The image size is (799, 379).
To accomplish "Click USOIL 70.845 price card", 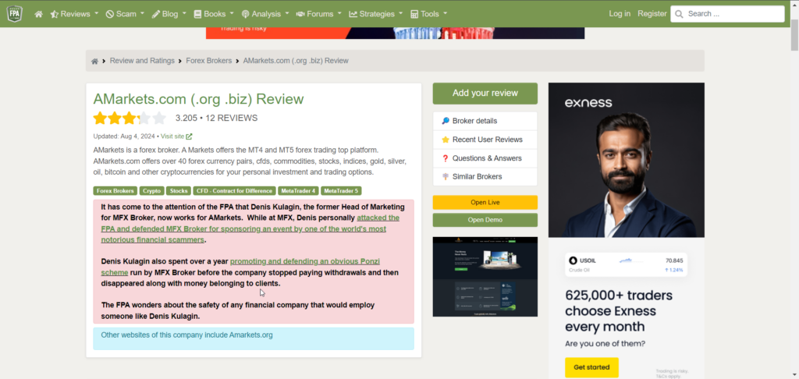I will [x=626, y=265].
